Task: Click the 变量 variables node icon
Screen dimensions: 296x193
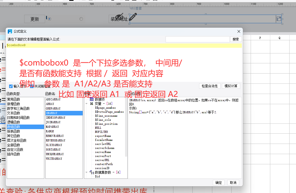Action: (92, 104)
